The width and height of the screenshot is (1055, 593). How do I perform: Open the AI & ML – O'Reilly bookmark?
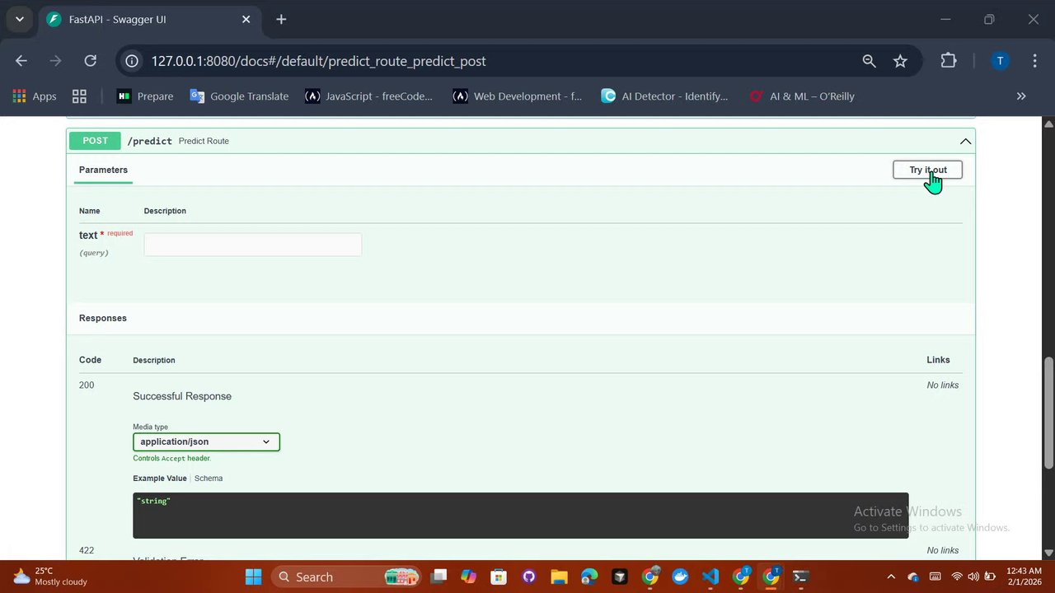pyautogui.click(x=802, y=96)
